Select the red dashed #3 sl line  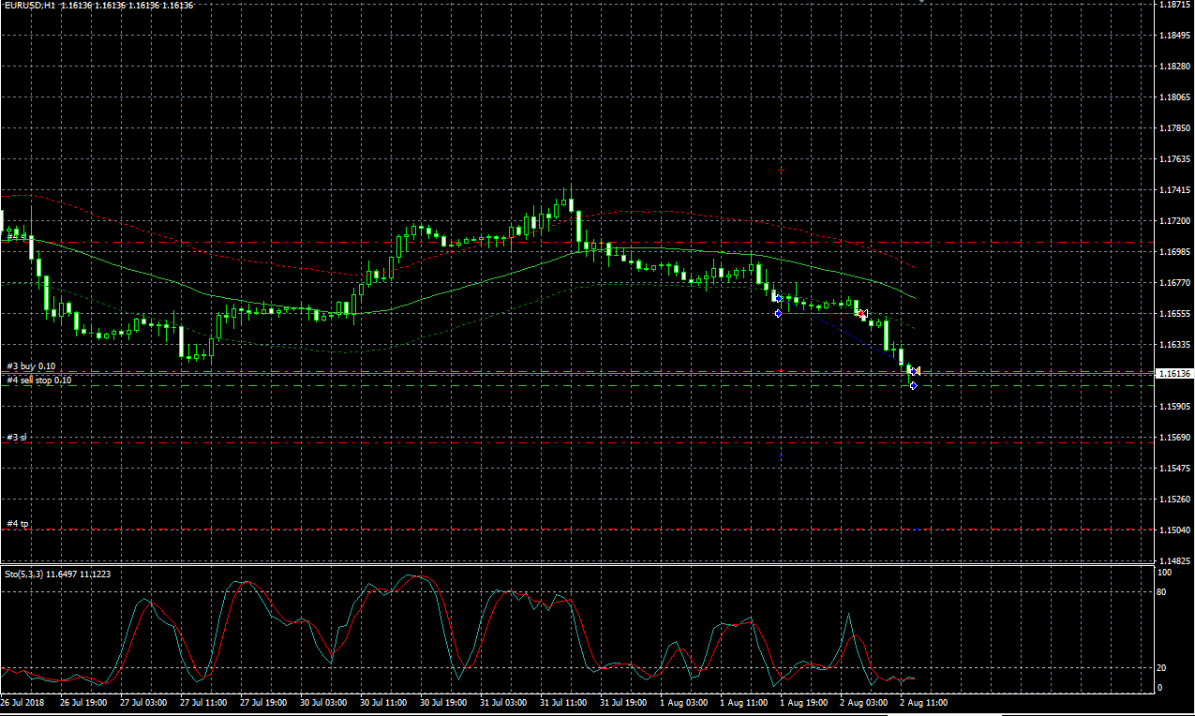pos(575,441)
